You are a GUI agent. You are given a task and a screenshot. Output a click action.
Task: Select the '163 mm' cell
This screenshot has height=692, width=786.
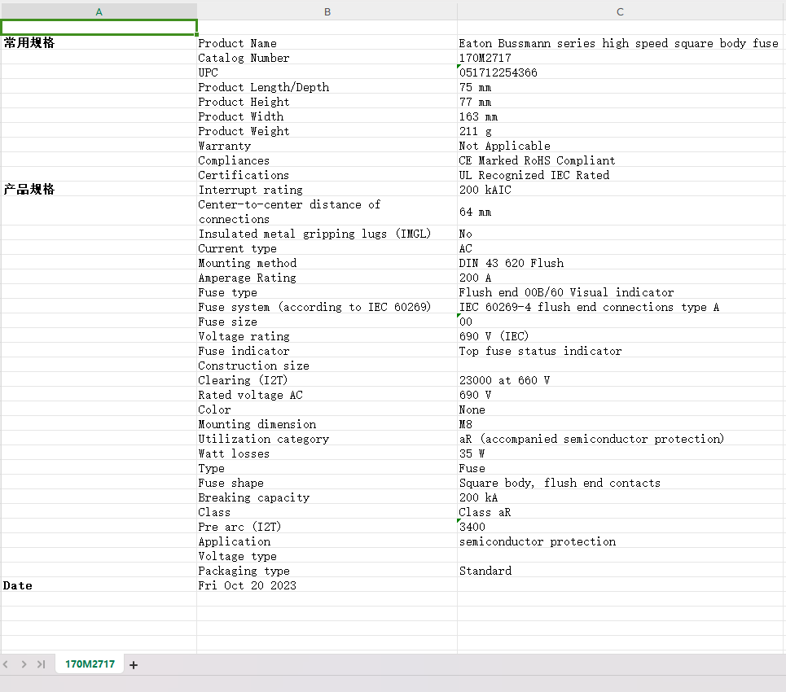tap(621, 116)
